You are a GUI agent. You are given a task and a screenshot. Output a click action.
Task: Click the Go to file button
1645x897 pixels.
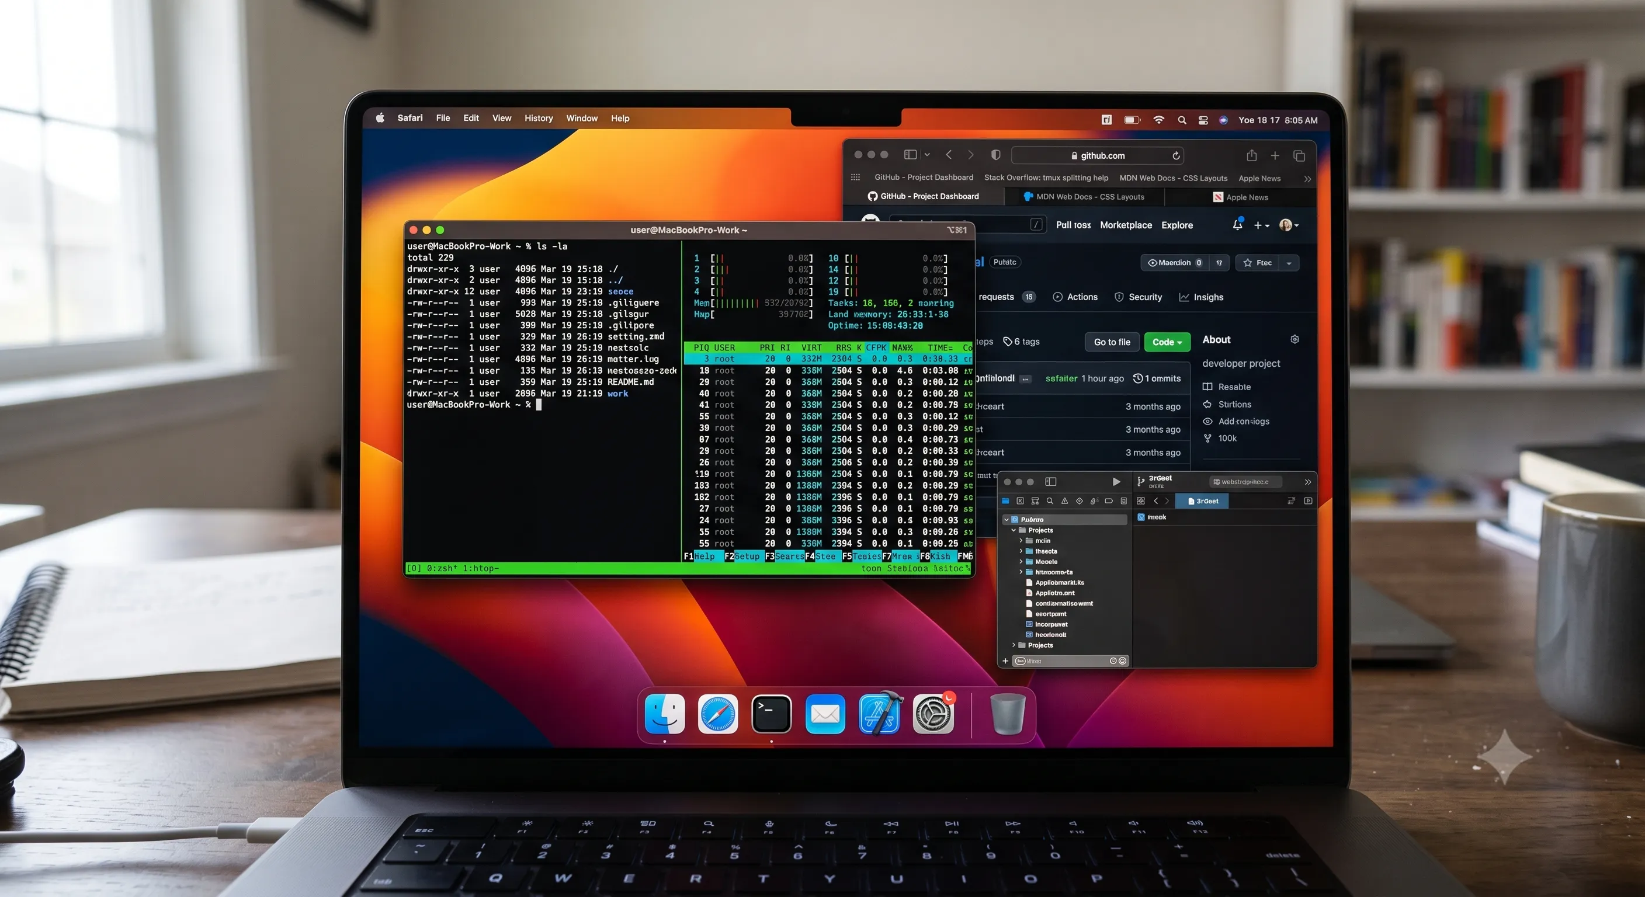tap(1112, 342)
